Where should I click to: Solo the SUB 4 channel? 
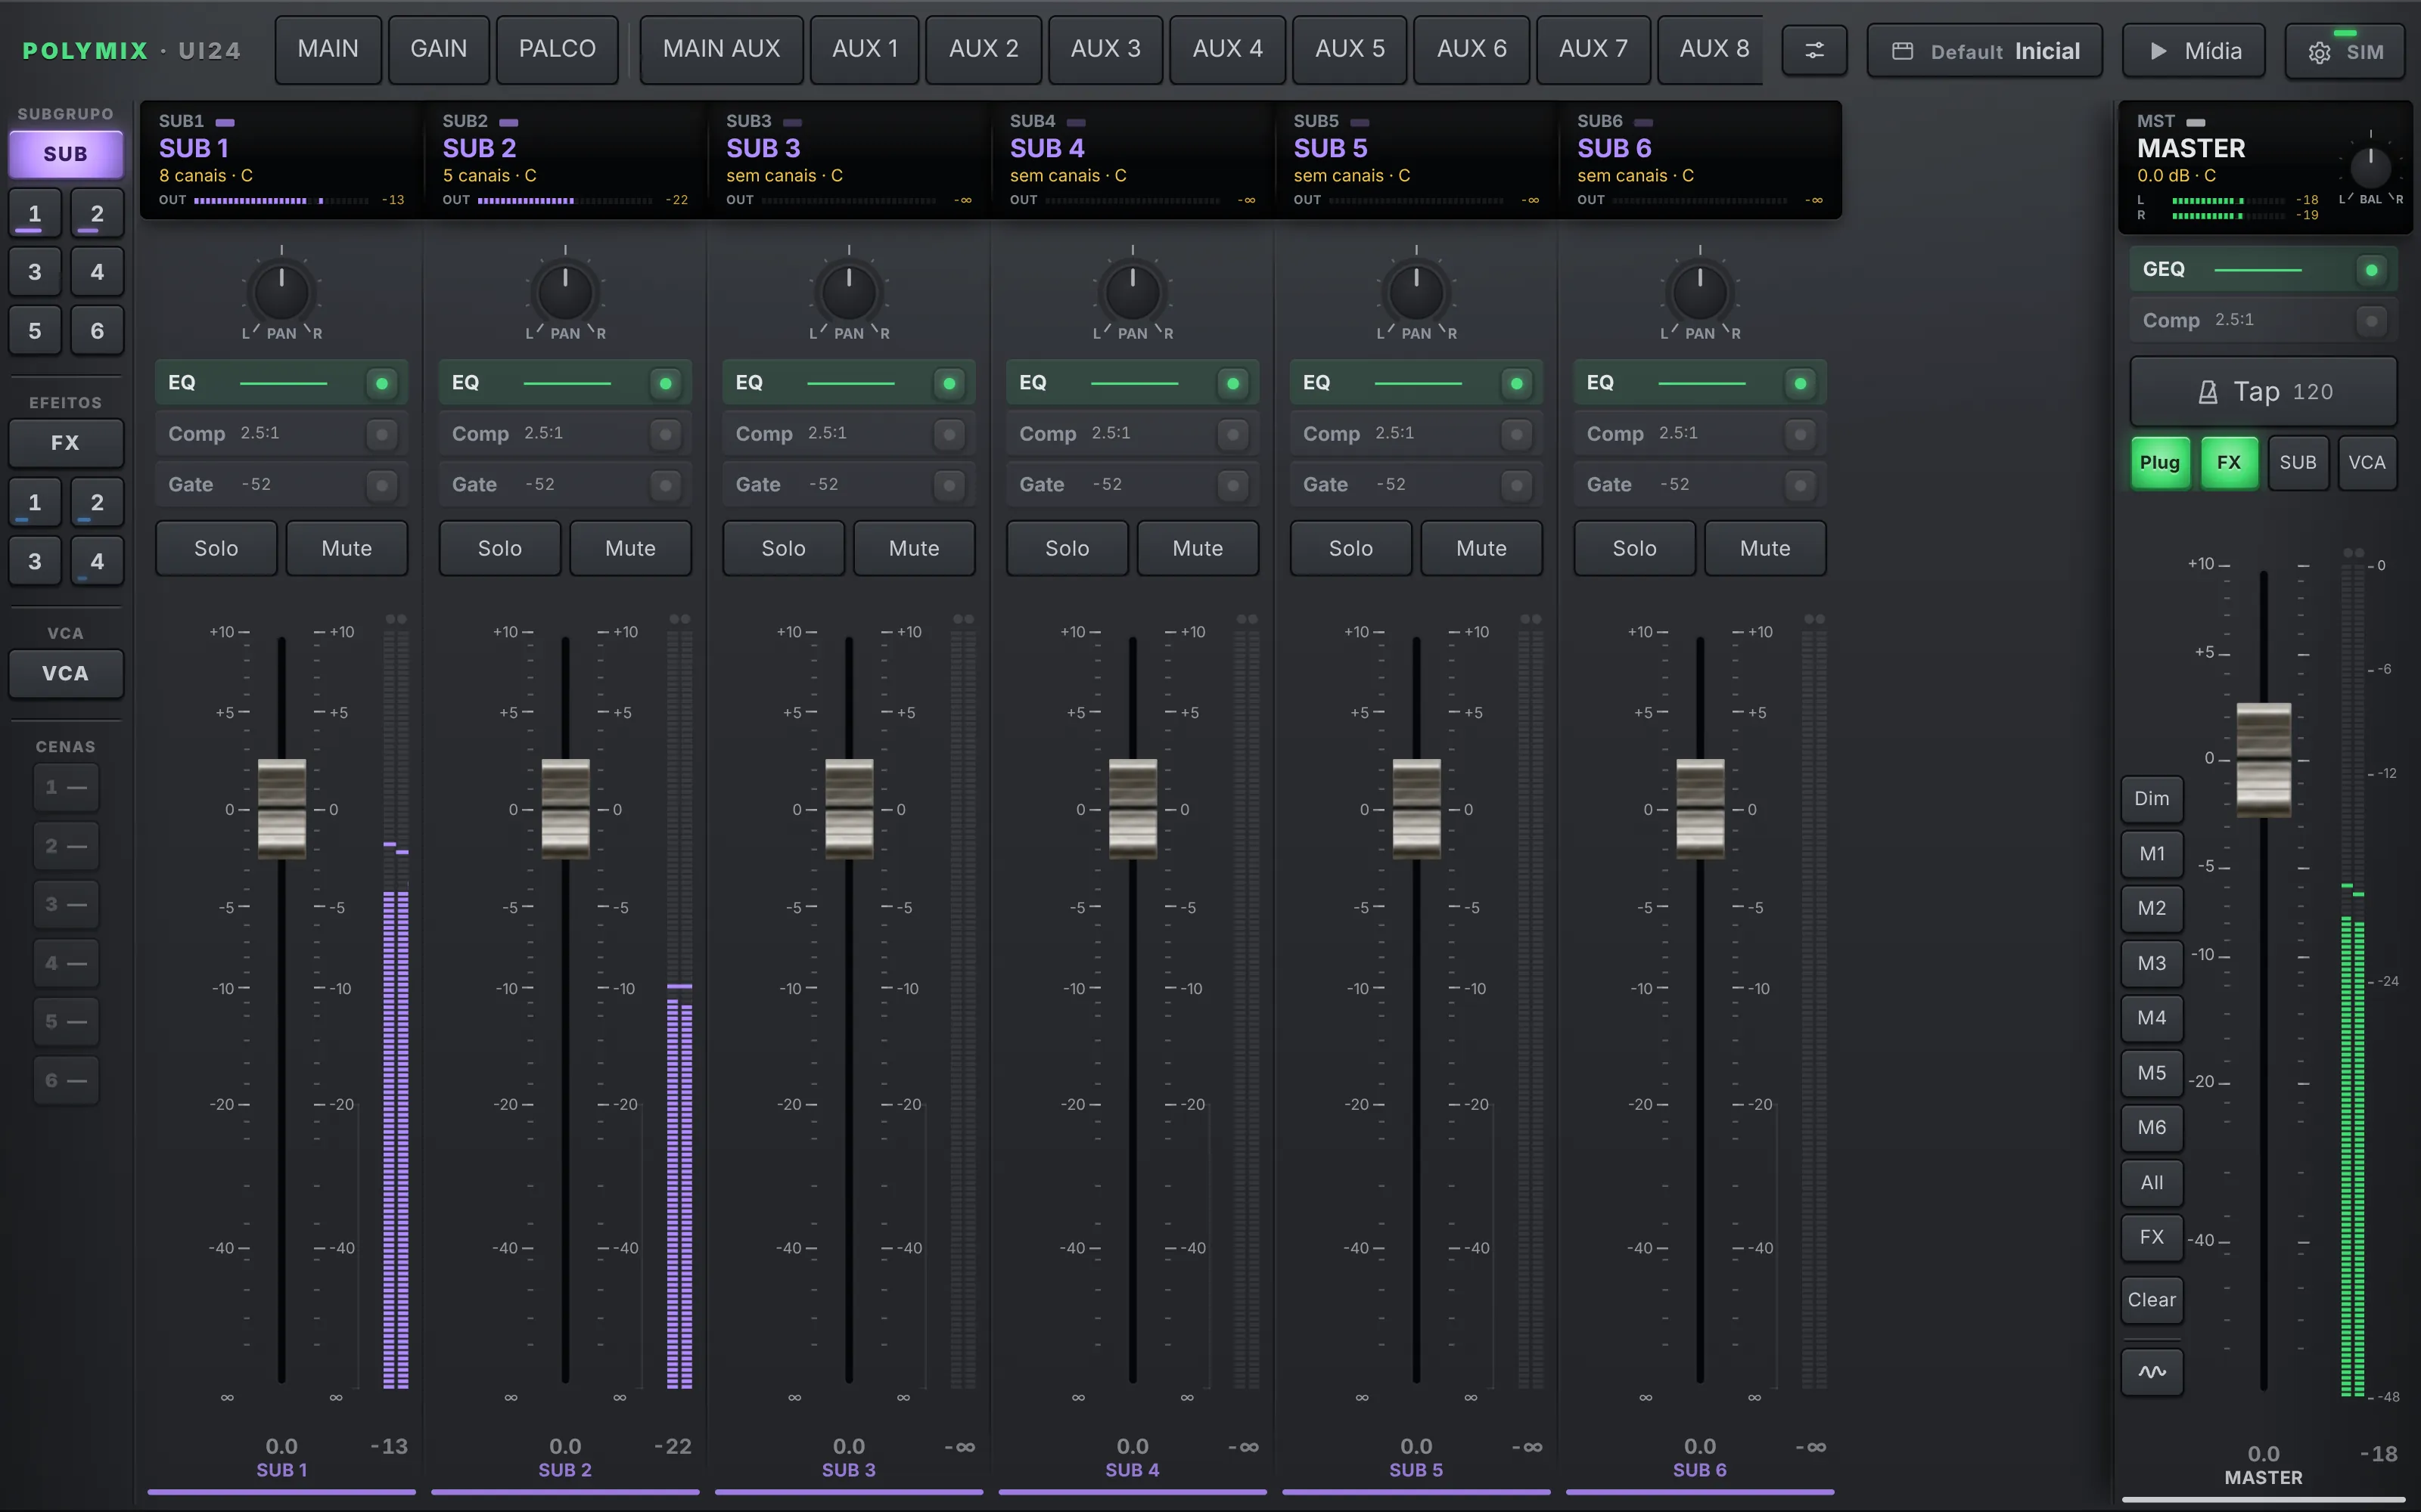1068,548
